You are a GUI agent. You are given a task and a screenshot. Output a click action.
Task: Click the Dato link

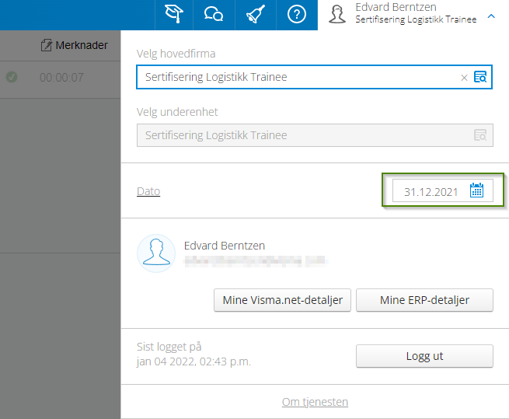(148, 191)
